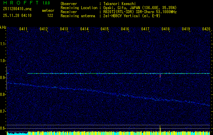Viewport: 213px width, 135px height.
Task: Click the 0414 time marker
Action: [x=84, y=29]
